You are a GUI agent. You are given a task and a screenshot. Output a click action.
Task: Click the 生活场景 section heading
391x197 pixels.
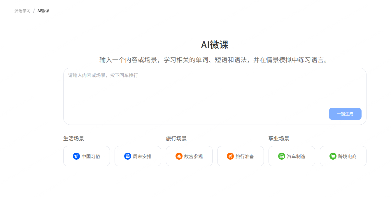[x=74, y=138]
